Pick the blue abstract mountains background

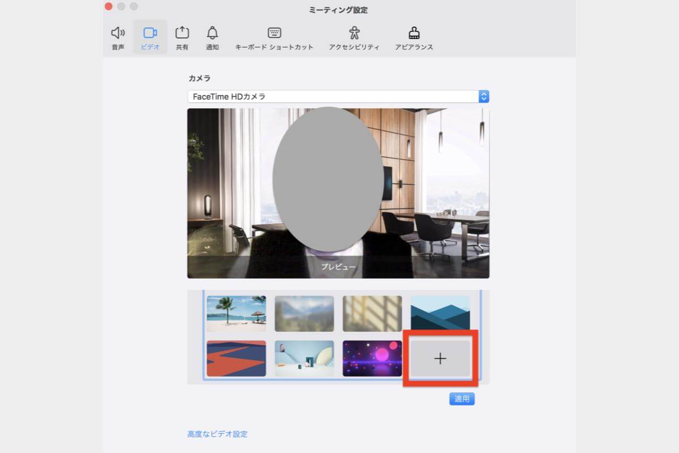[440, 313]
